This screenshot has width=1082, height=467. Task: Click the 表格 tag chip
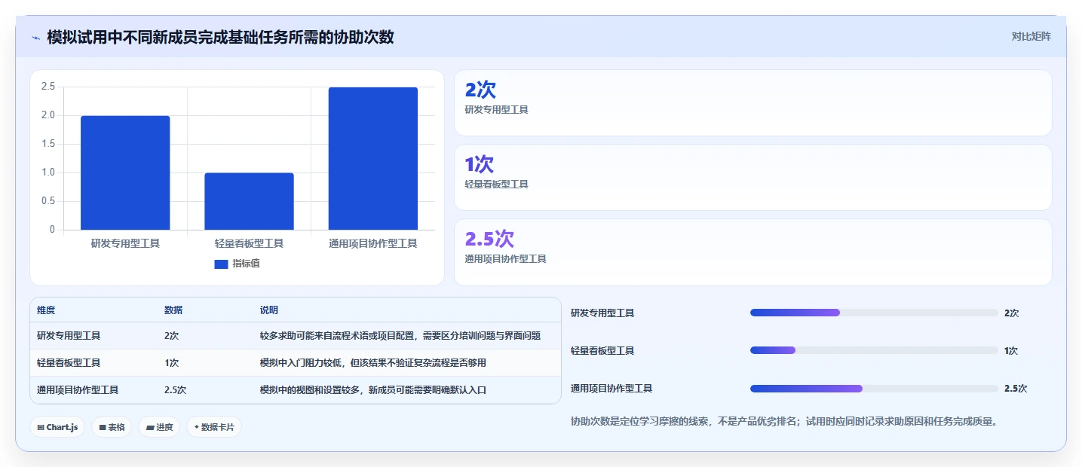[x=112, y=427]
